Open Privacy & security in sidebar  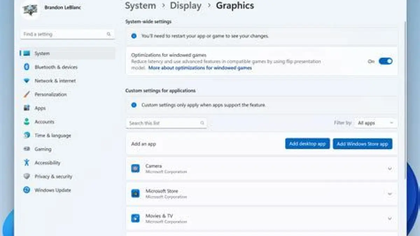pyautogui.click(x=53, y=176)
